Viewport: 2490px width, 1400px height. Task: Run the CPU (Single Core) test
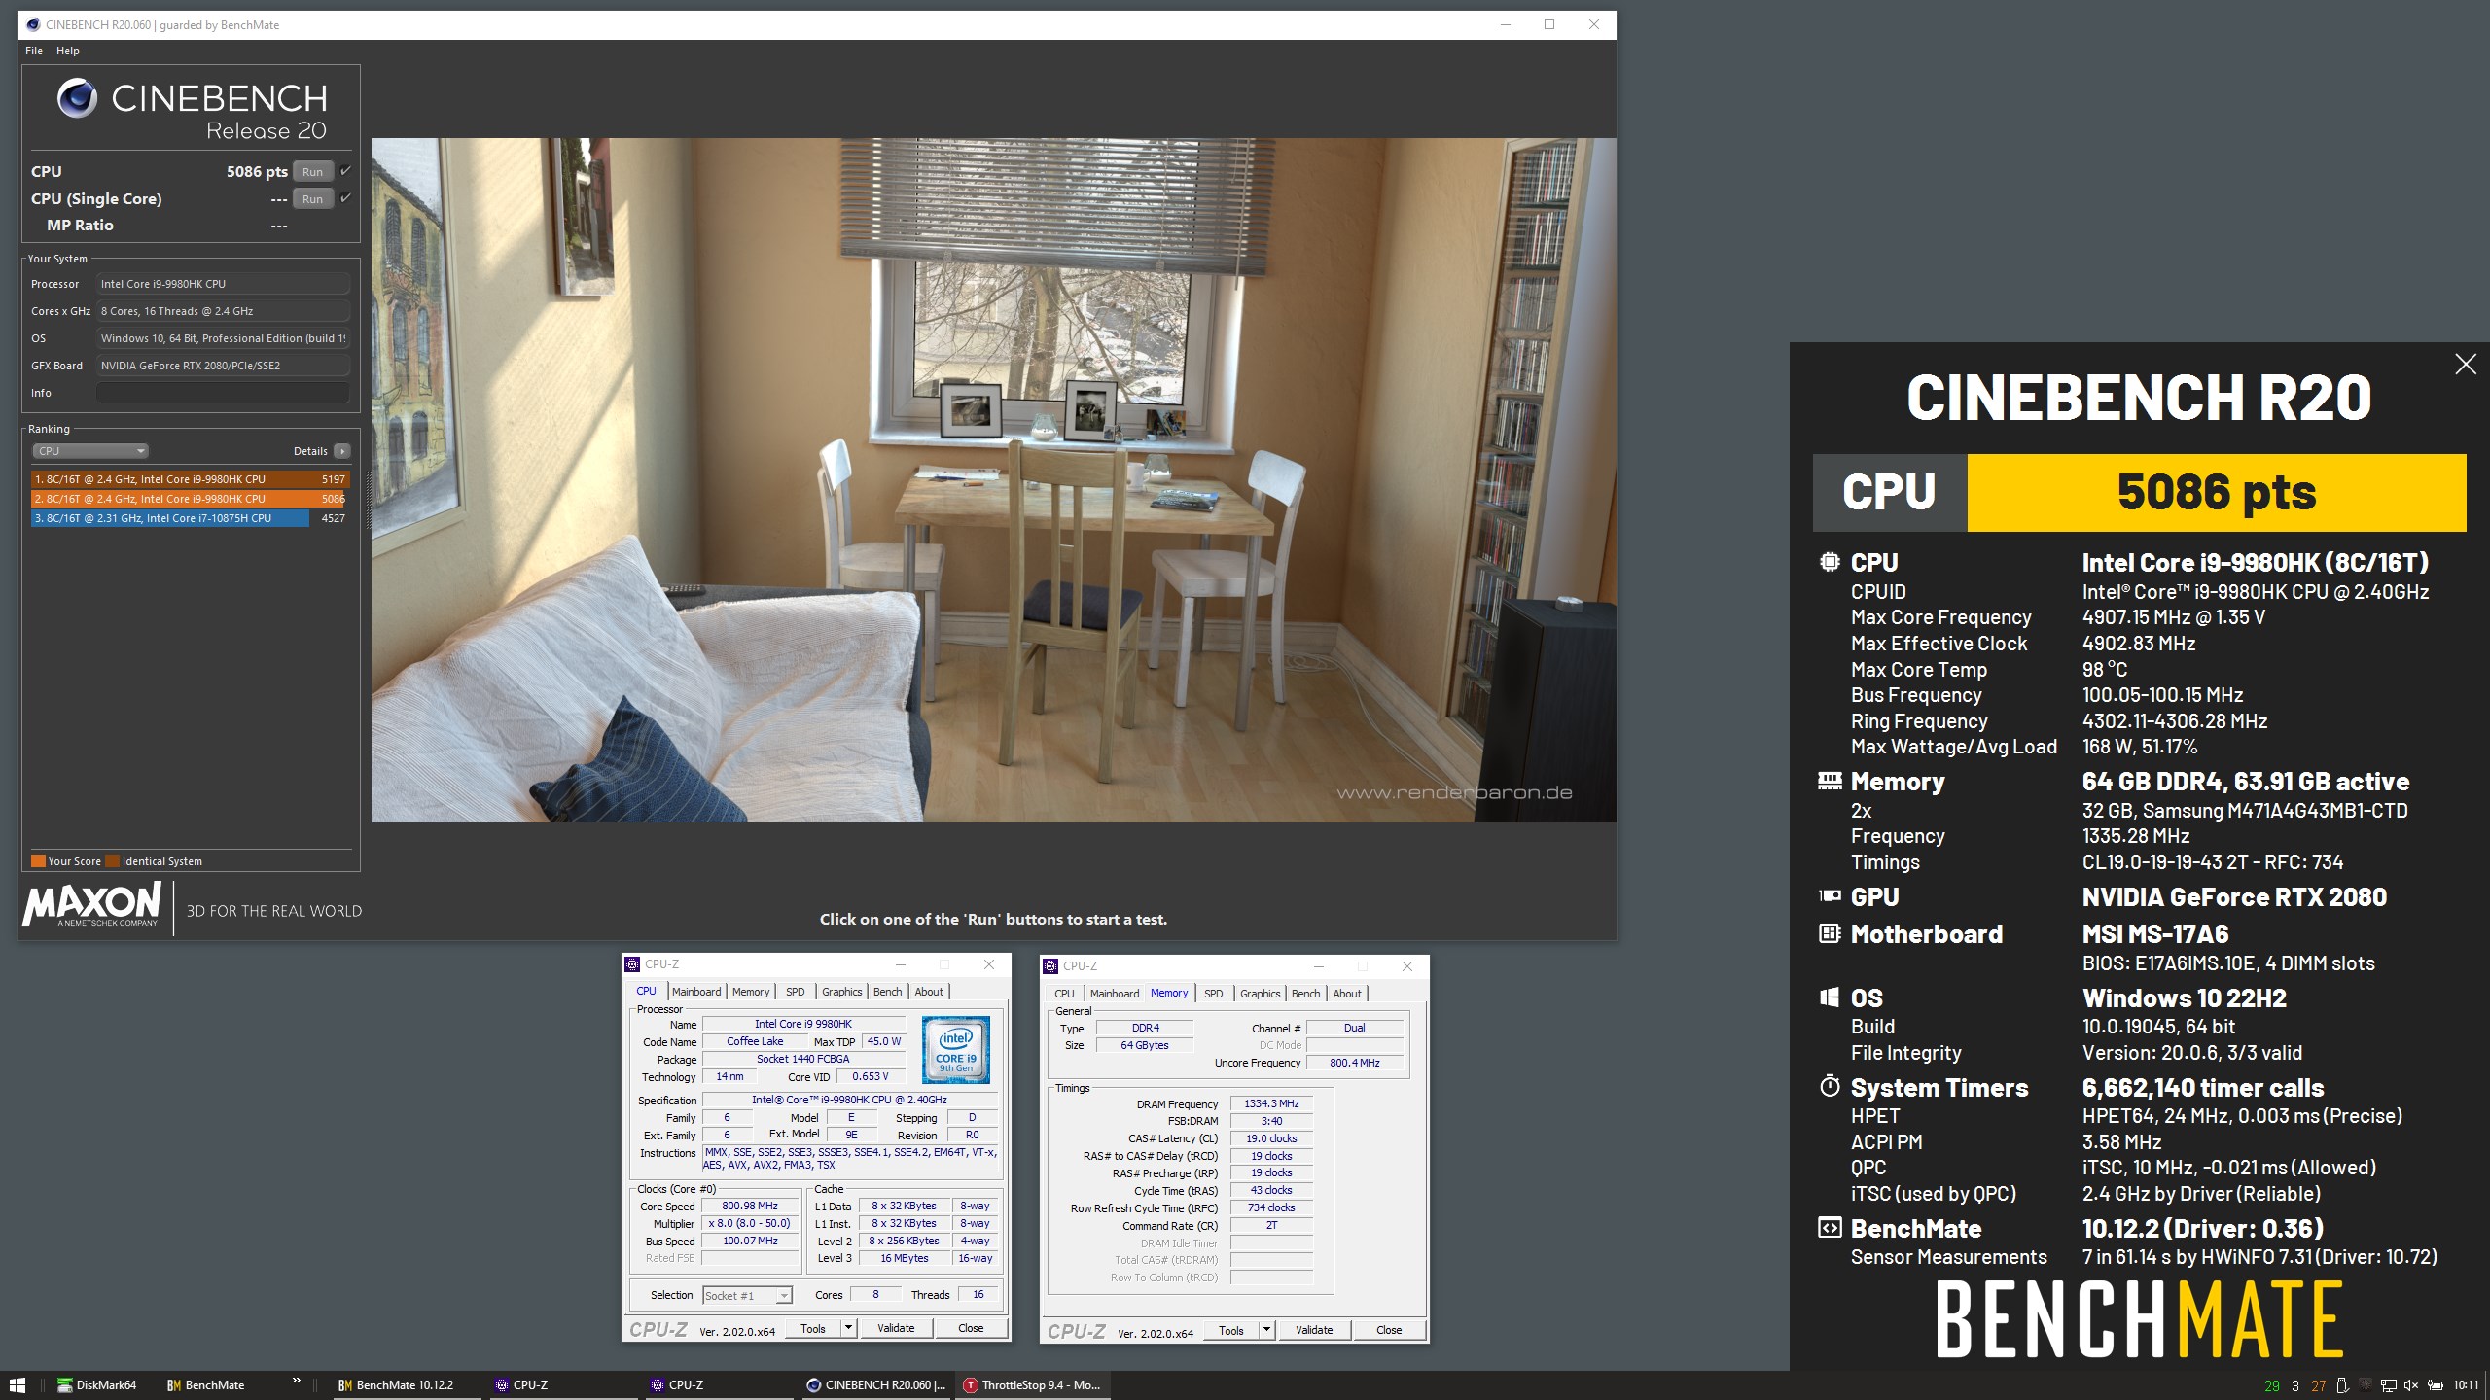[x=312, y=199]
